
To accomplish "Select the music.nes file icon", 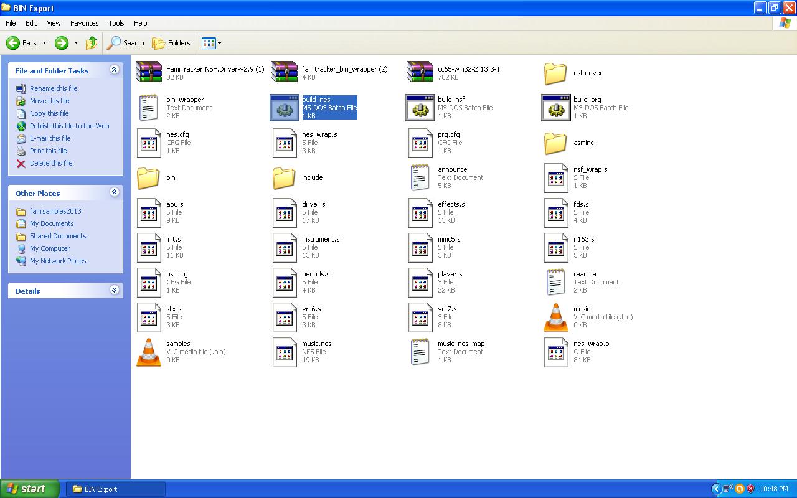I will [x=285, y=352].
